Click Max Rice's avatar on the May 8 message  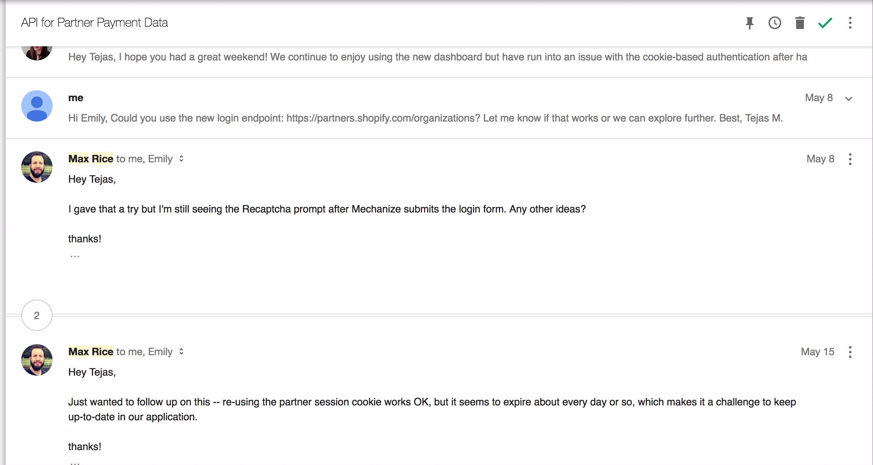point(37,167)
